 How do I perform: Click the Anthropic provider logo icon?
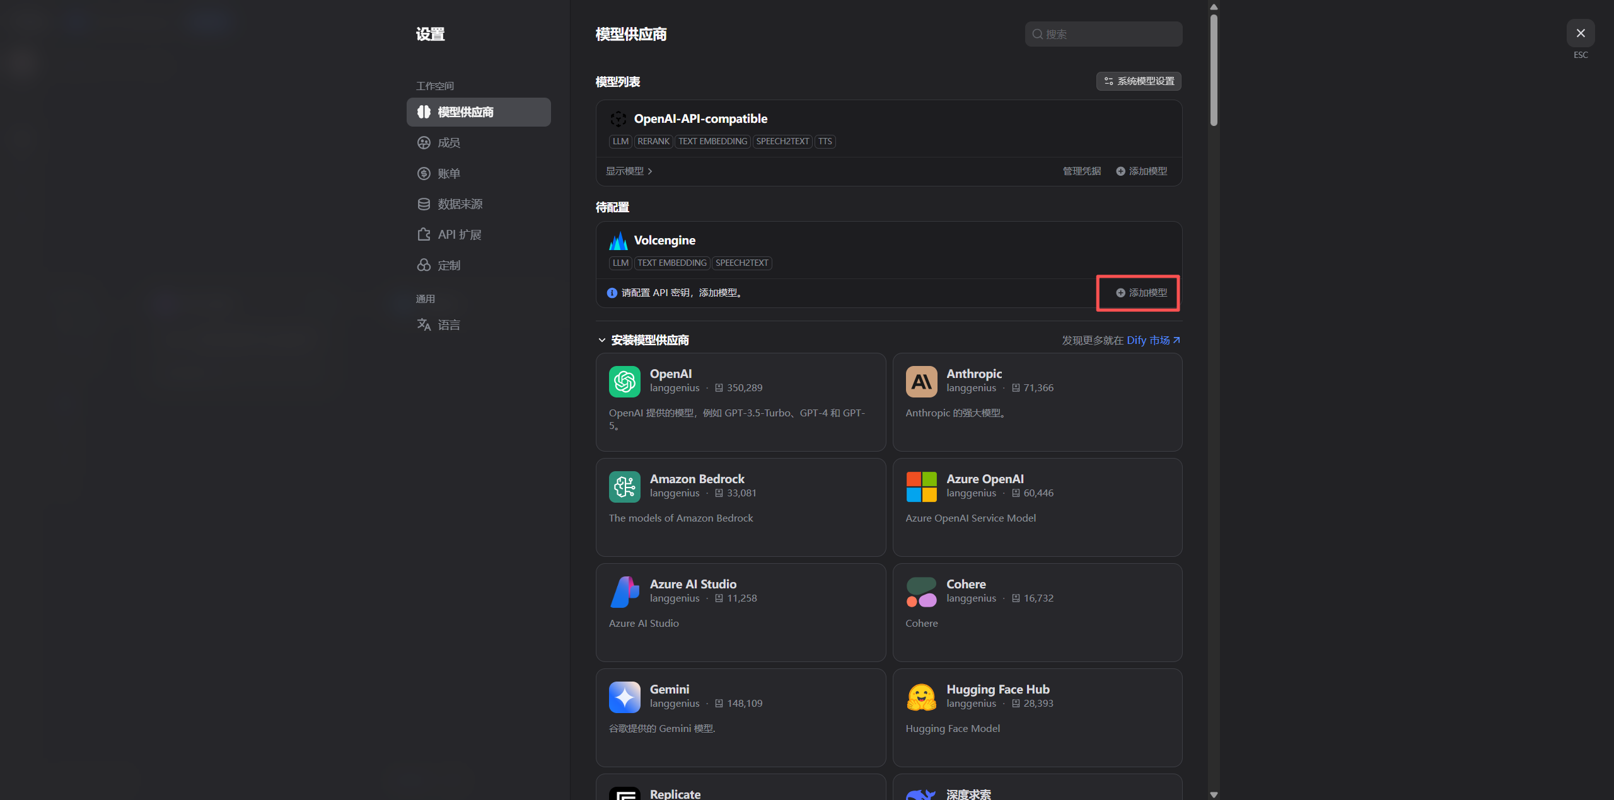[921, 382]
